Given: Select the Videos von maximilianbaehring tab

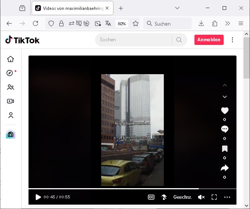Looking at the screenshot, I should pos(69,8).
